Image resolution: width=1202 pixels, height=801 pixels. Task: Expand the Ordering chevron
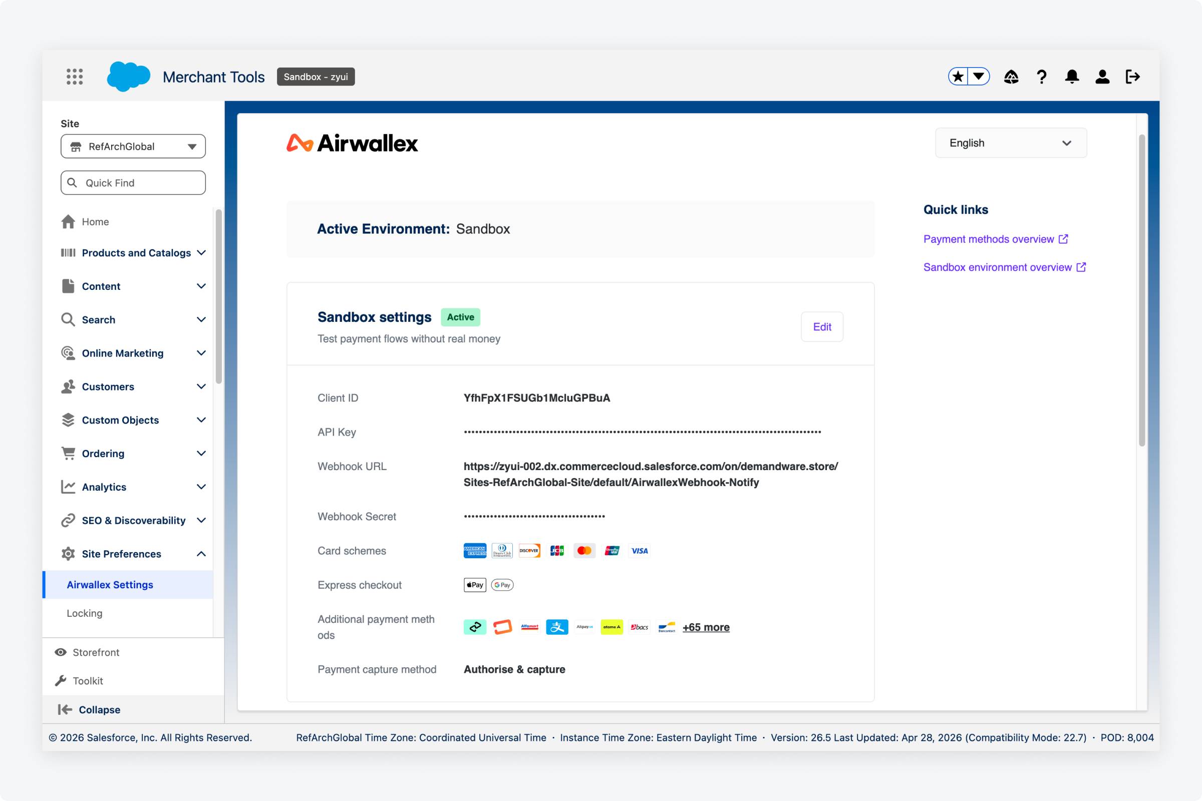(x=201, y=454)
